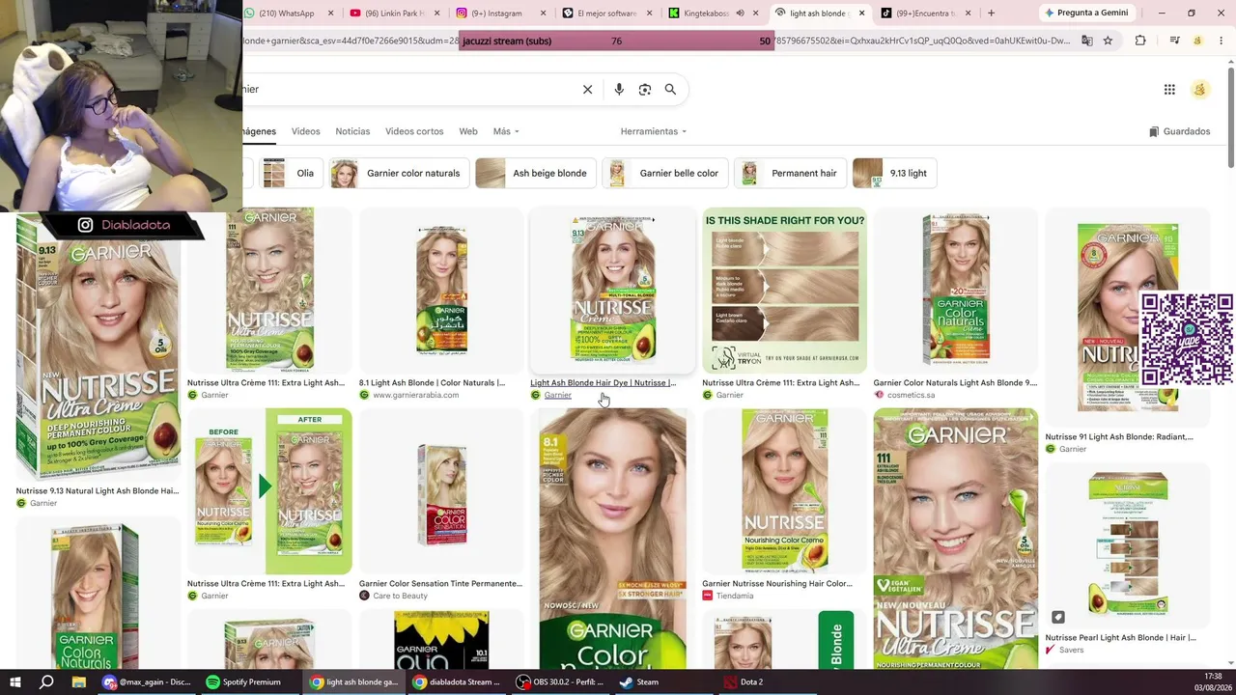Screen dimensions: 1236x695
Task: Click the Pregunta a Gemini button
Action: coord(1086,13)
